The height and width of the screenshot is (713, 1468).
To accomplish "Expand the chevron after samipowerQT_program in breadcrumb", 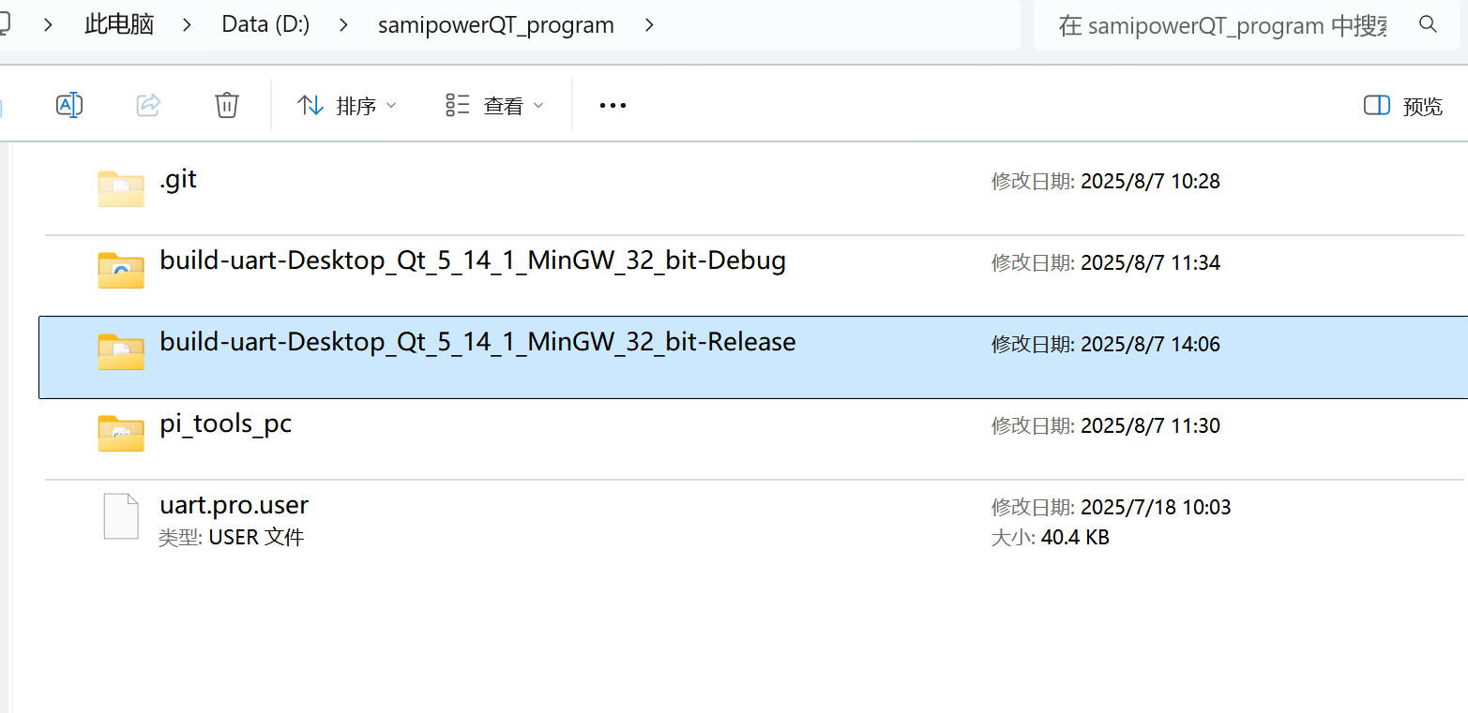I will click(649, 25).
